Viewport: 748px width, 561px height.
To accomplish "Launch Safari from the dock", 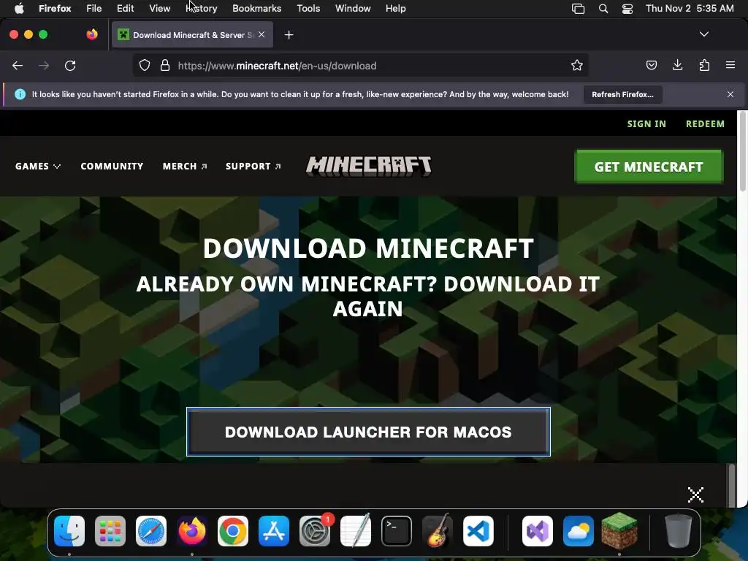I will click(x=151, y=531).
